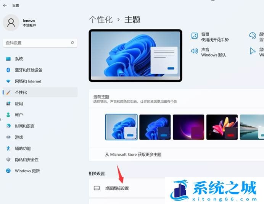Viewport: 264px width, 204px height.
Task: Click the 桌面图标设置 monitor icon
Action: pyautogui.click(x=97, y=188)
